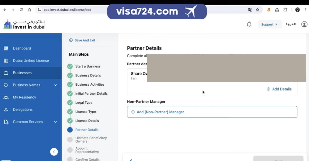The width and height of the screenshot is (309, 161).
Task: Click the translate page icon
Action: point(250,10)
